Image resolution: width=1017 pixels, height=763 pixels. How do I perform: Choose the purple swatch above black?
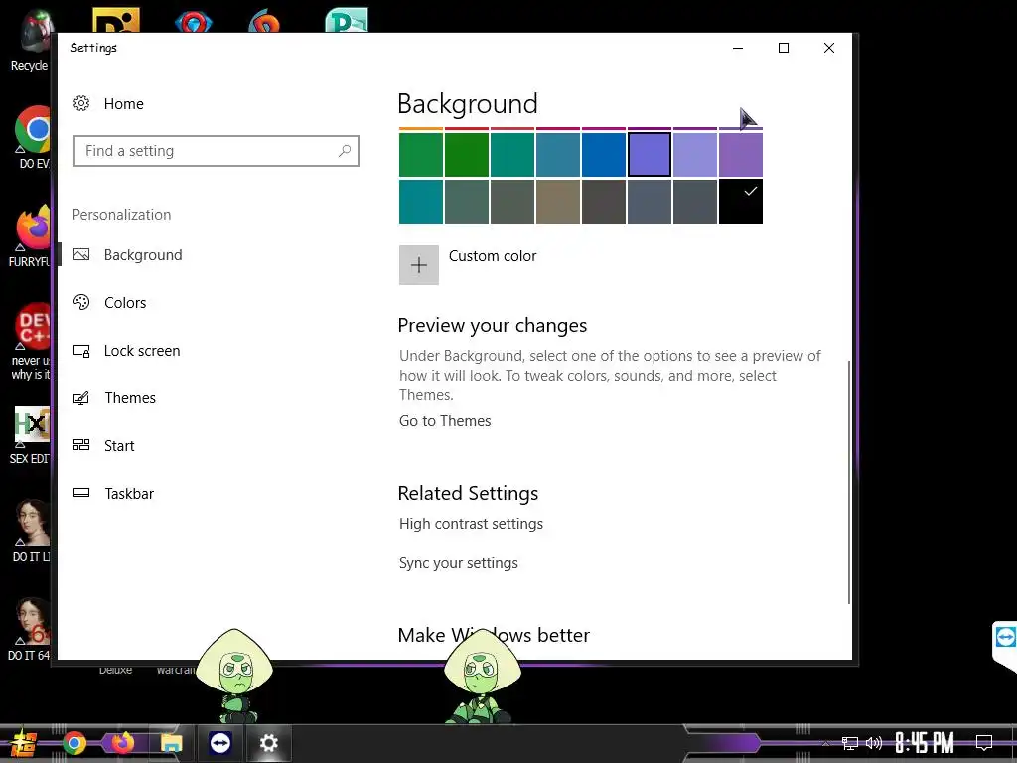point(741,154)
